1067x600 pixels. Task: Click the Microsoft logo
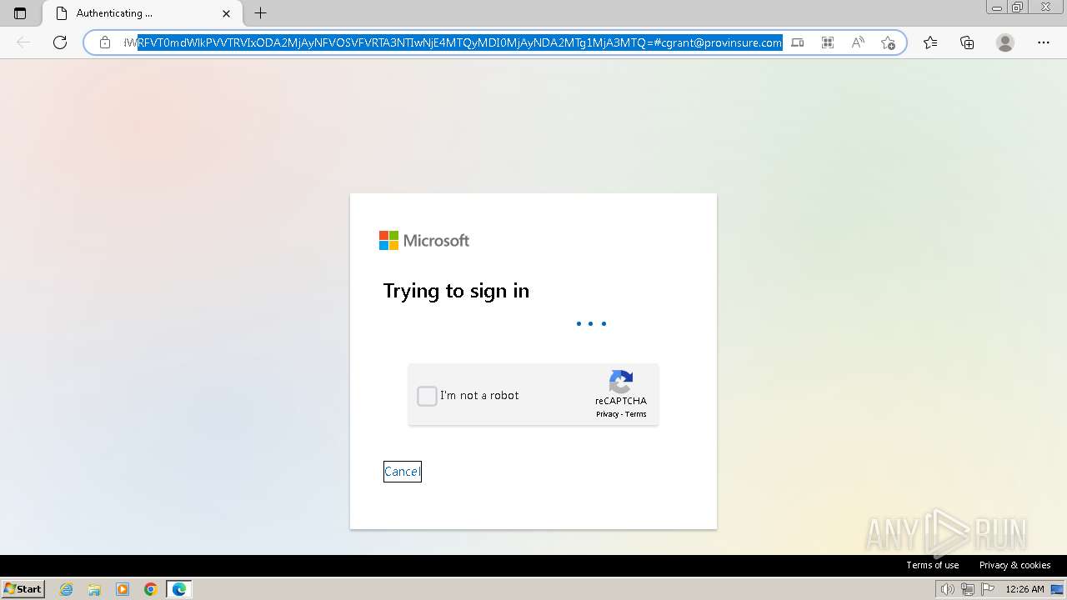tap(424, 241)
